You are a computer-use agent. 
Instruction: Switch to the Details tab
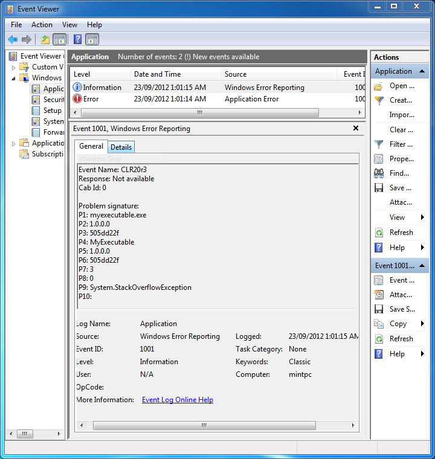click(x=121, y=147)
